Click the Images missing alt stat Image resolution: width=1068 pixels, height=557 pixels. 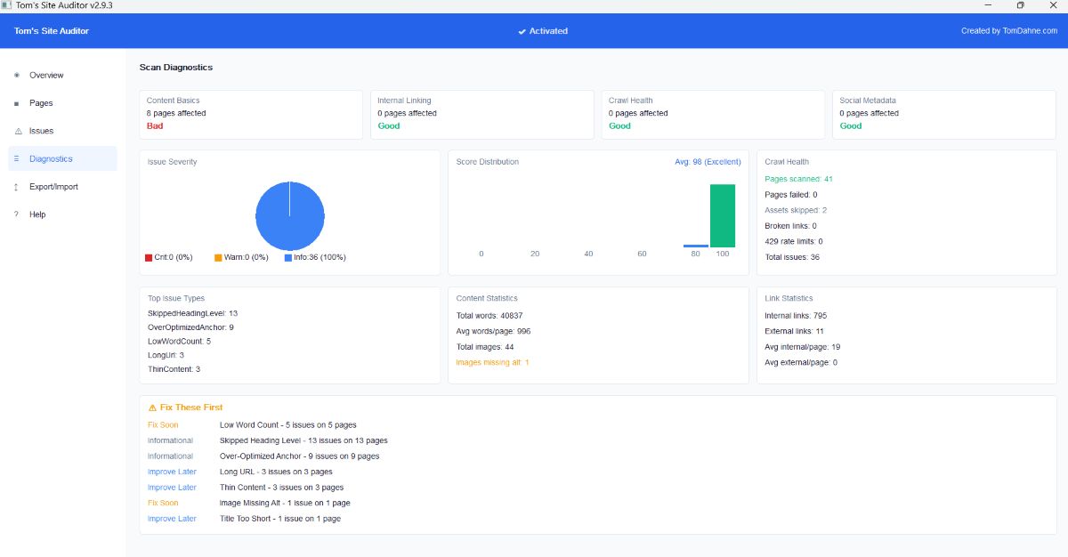click(491, 362)
